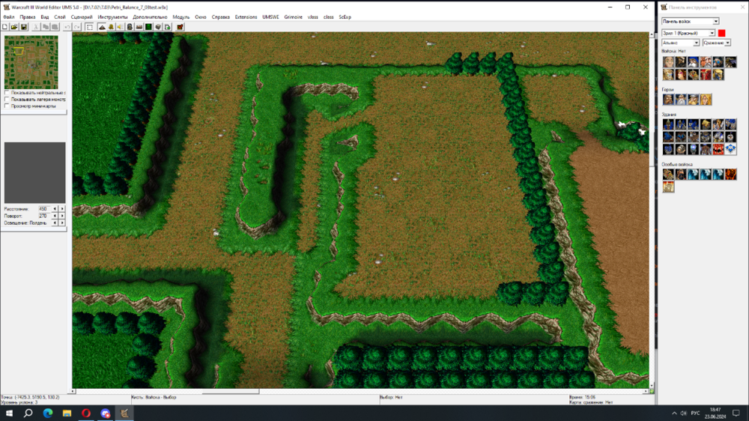This screenshot has height=421, width=749.
Task: Increase the Расстояние value with right arrow
Action: [62, 208]
